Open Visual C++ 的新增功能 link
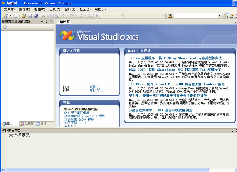This screenshot has width=237, height=172. click(81, 109)
